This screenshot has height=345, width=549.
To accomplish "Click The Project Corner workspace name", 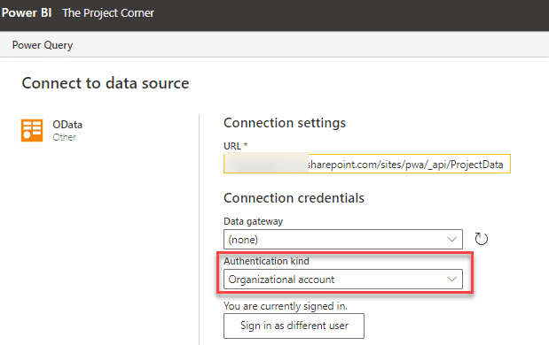I will point(108,13).
